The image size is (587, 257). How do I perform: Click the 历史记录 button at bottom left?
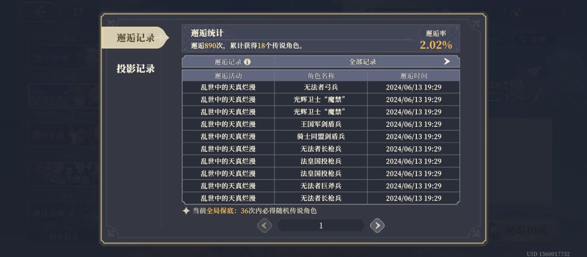pyautogui.click(x=64, y=236)
